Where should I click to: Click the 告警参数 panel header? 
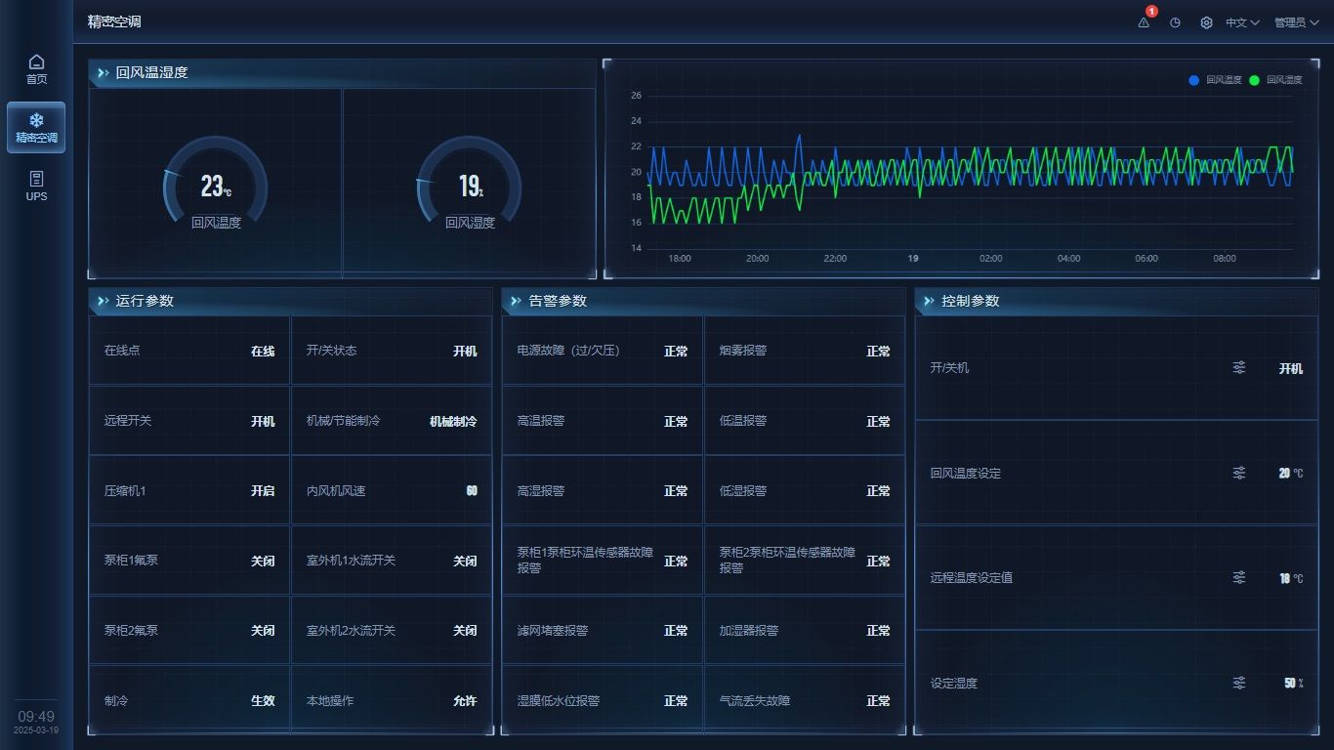point(558,301)
